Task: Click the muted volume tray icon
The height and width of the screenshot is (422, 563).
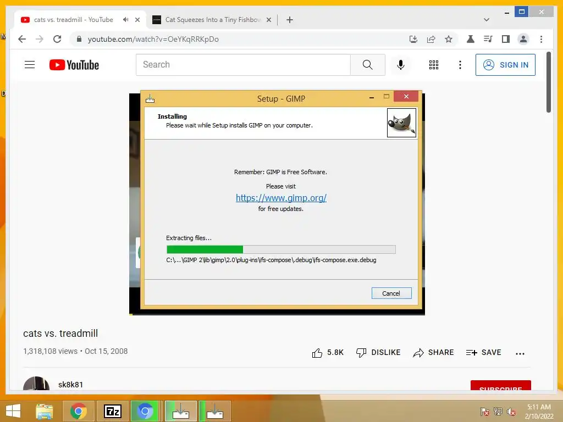Action: [511, 411]
